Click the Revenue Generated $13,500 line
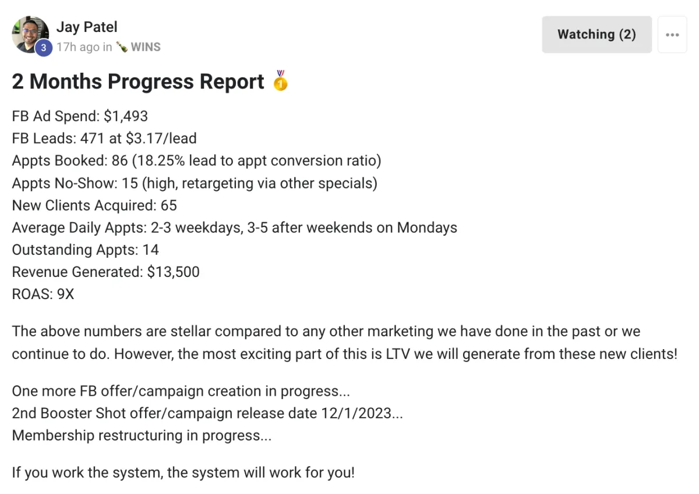 pyautogui.click(x=105, y=272)
